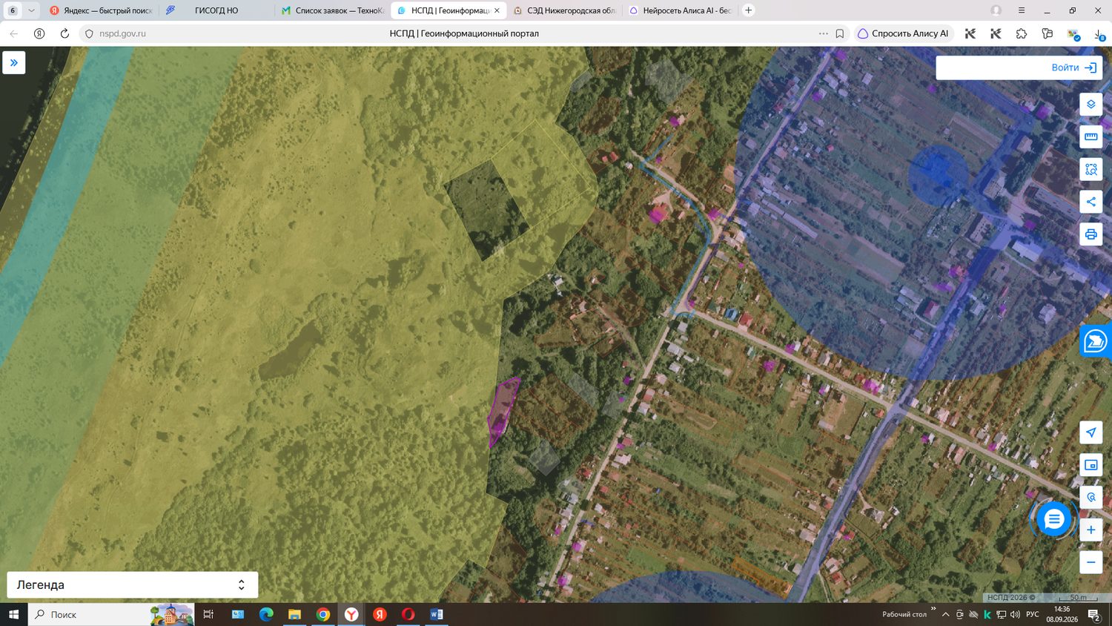Toggle bookmark for this page

[840, 33]
